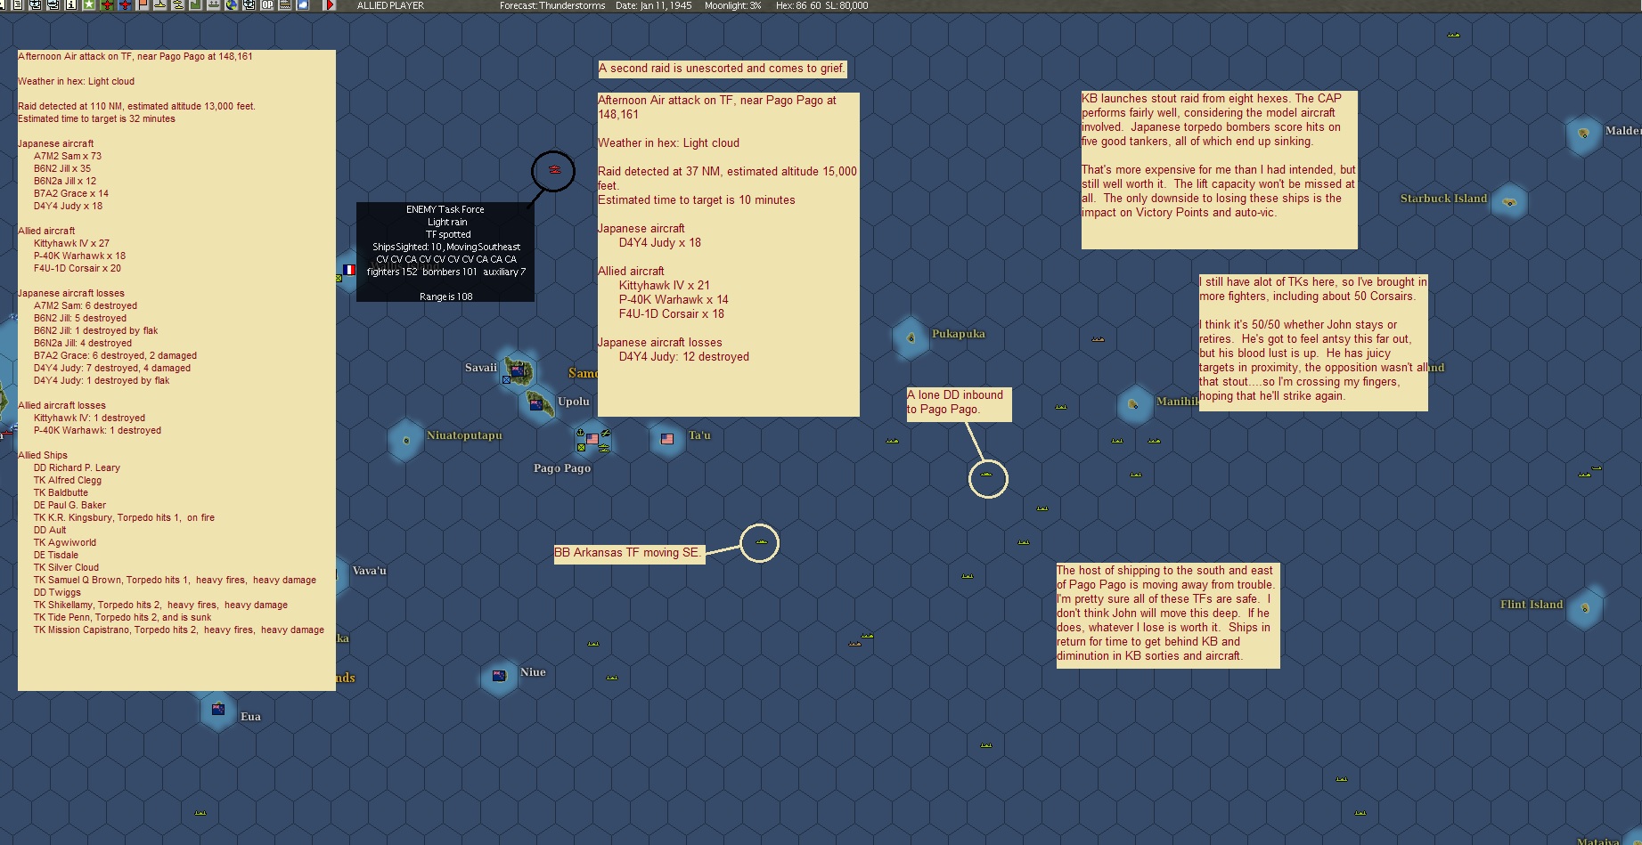Click the "BB Arkansas TF moving SE." note
Viewport: 1642px width, 845px height.
pyautogui.click(x=628, y=553)
